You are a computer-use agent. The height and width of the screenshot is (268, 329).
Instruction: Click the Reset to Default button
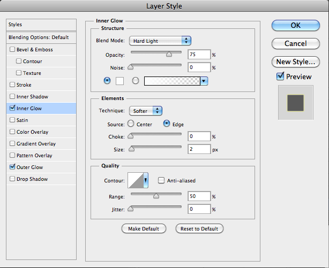click(x=199, y=229)
